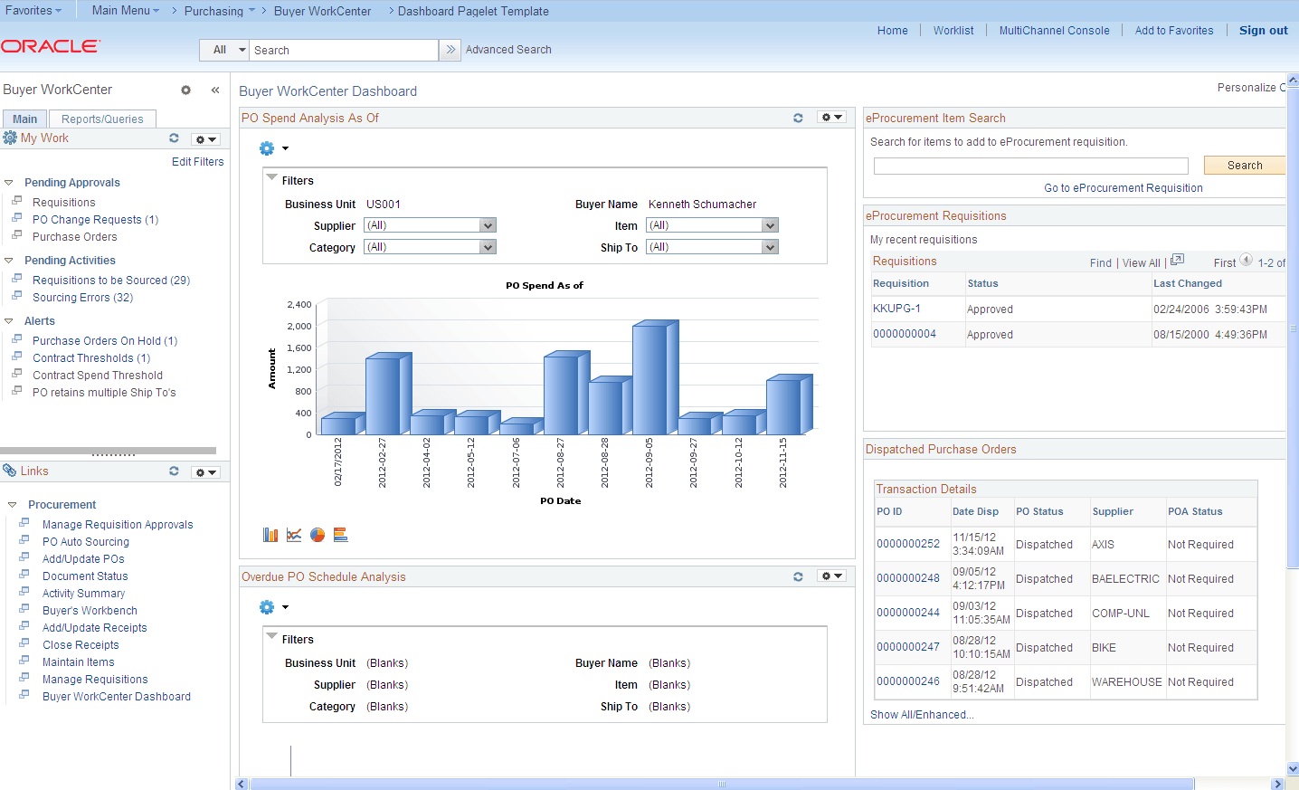Screen dimensions: 1299x790
Task: Switch to horizontal bar chart view
Action: 340,535
